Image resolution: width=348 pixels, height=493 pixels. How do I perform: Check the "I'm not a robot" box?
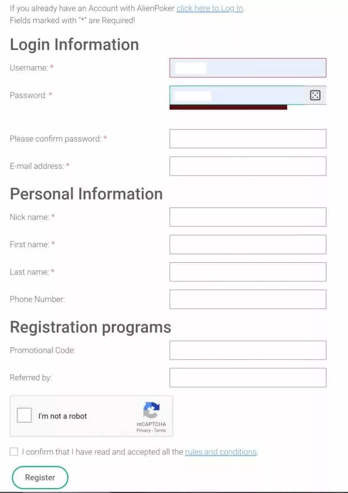point(25,415)
